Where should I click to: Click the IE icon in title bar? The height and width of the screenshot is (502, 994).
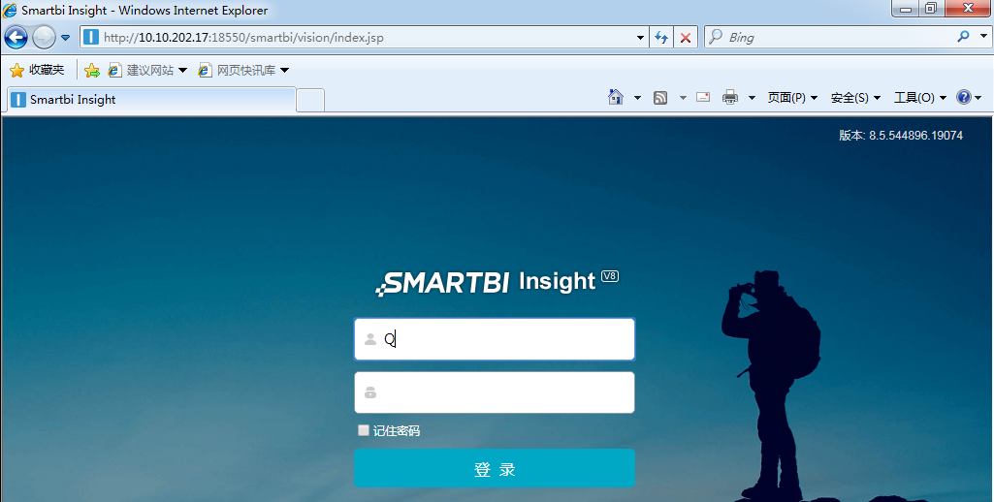pyautogui.click(x=10, y=10)
